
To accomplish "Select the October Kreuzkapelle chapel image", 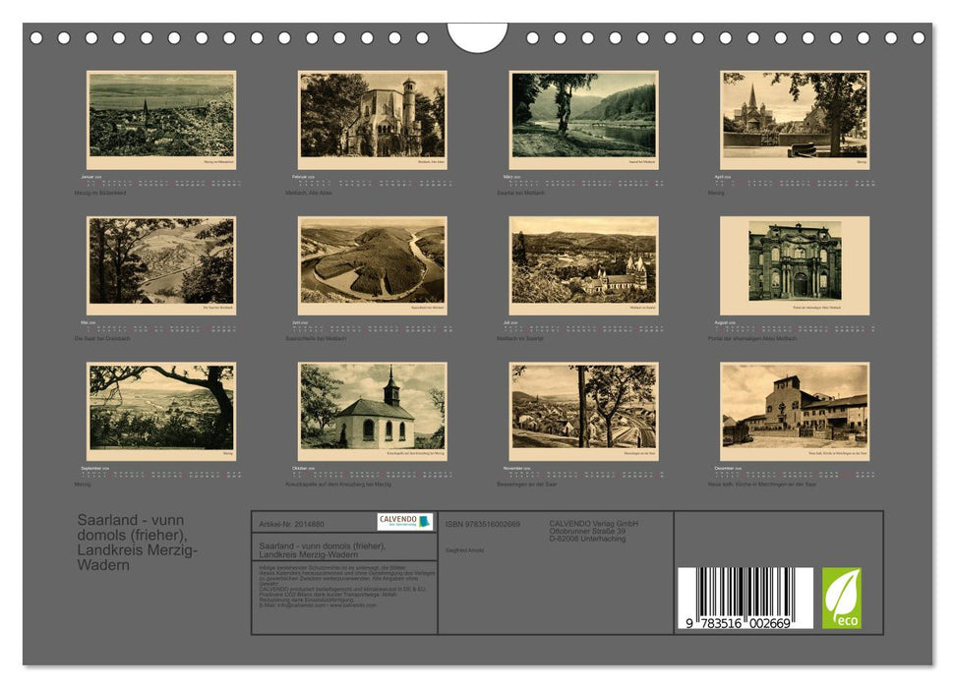I will pyautogui.click(x=372, y=411).
